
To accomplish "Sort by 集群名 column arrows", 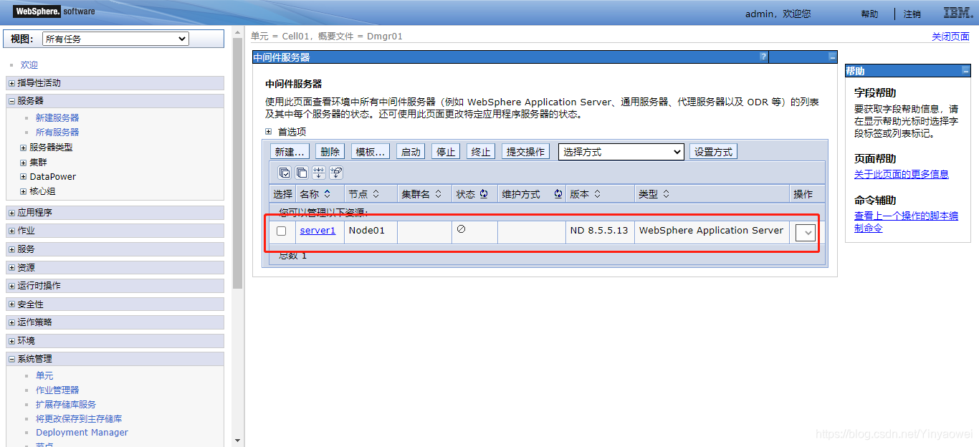I will tap(436, 194).
